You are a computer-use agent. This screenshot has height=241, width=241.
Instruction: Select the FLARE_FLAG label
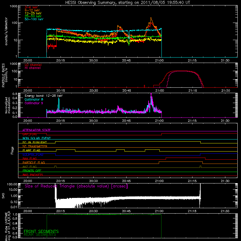click(31, 150)
